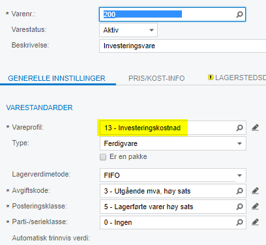The image size is (266, 245).
Task: Open lookup magnifier in Vareprofil field
Action: point(239,128)
